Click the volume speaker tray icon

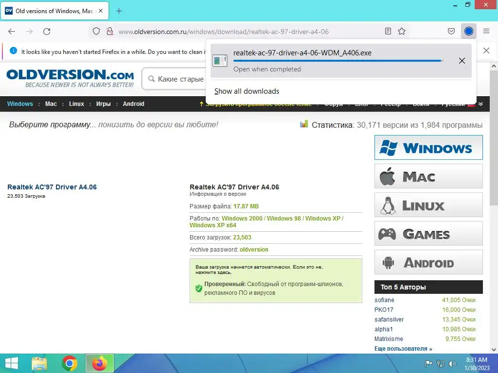[452, 364]
